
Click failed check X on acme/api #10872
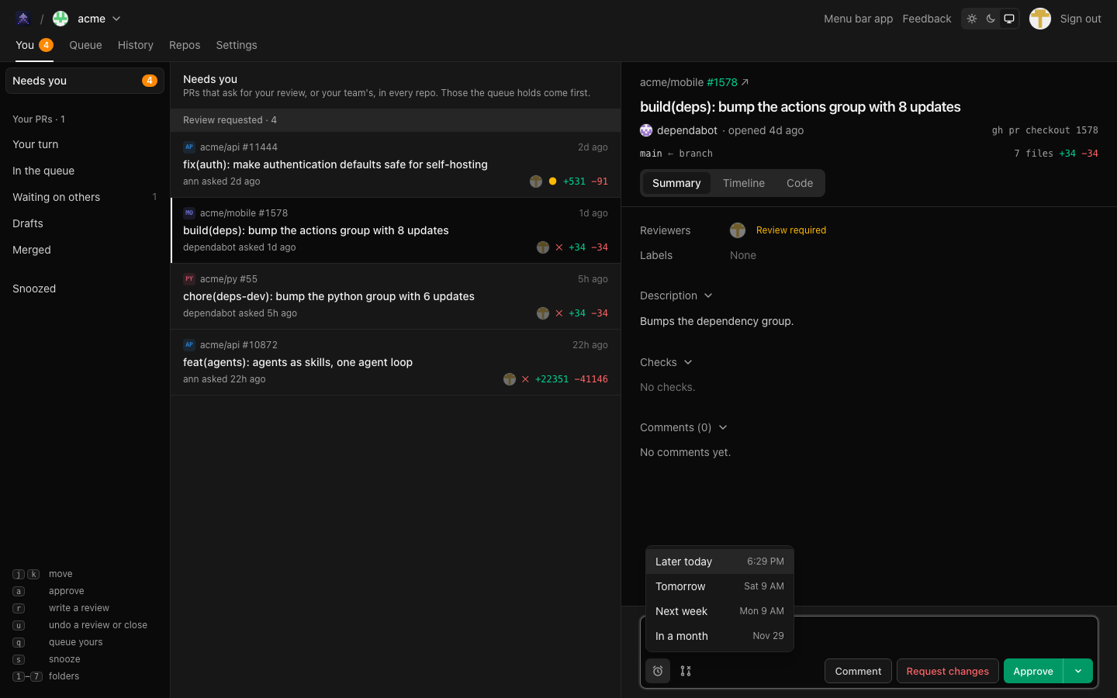525,379
